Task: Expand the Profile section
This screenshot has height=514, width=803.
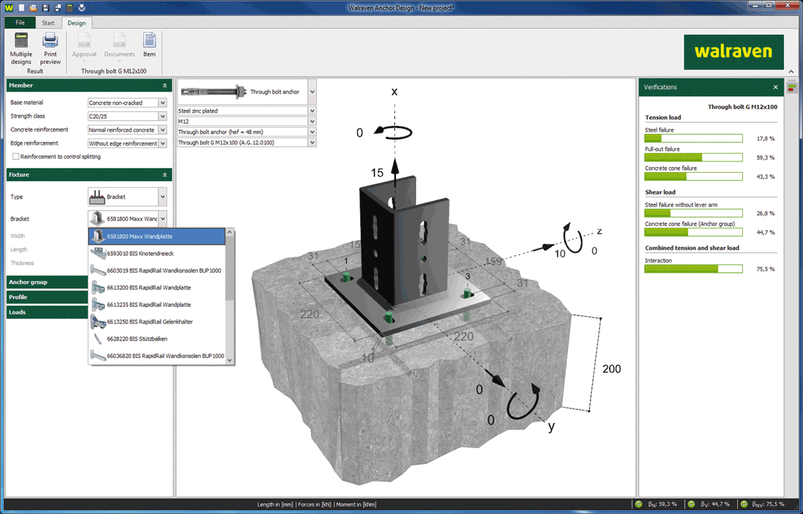Action: (48, 297)
